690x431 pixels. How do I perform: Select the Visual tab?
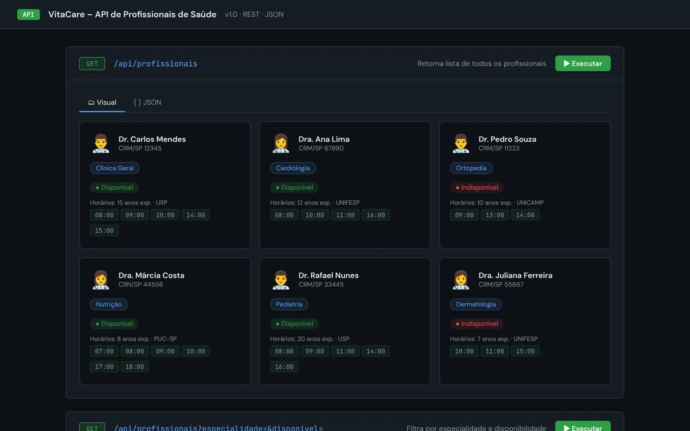pos(102,102)
